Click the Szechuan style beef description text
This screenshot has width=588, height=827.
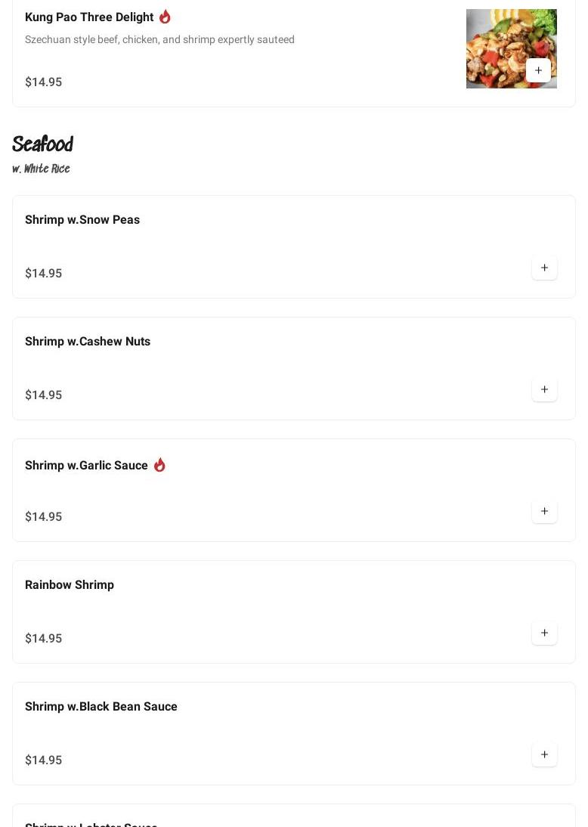pos(159,39)
